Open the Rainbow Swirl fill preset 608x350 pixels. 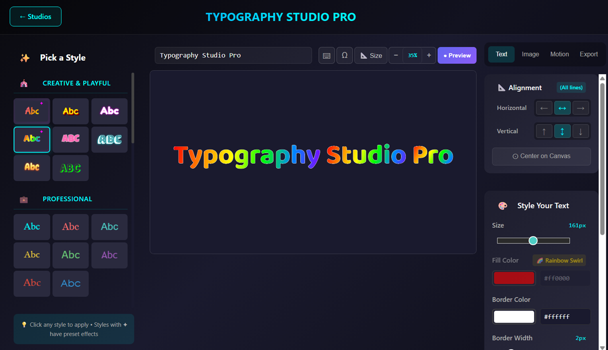click(559, 261)
